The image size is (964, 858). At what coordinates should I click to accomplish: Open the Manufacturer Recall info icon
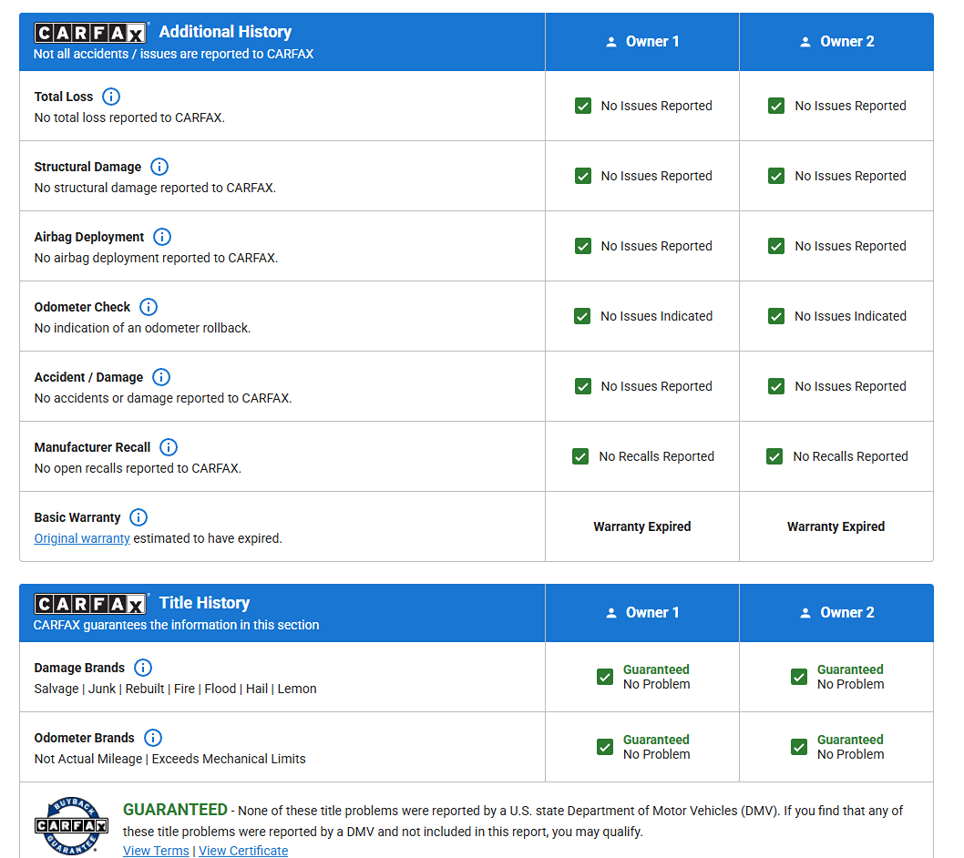pos(169,447)
